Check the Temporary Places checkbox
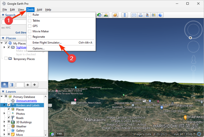 click(x=6, y=58)
